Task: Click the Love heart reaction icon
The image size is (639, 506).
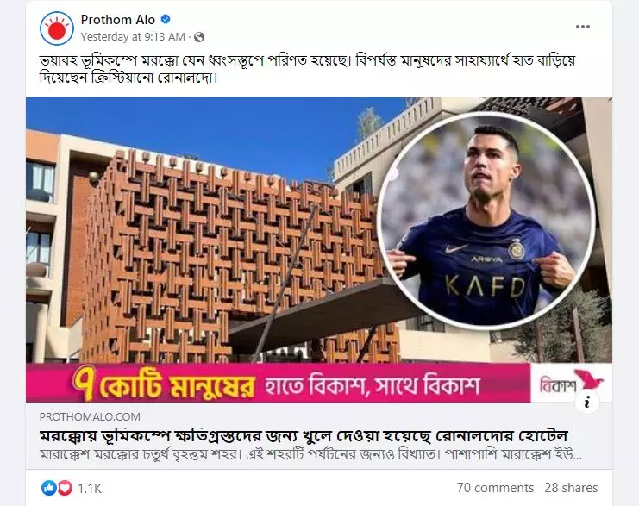Action: click(65, 488)
